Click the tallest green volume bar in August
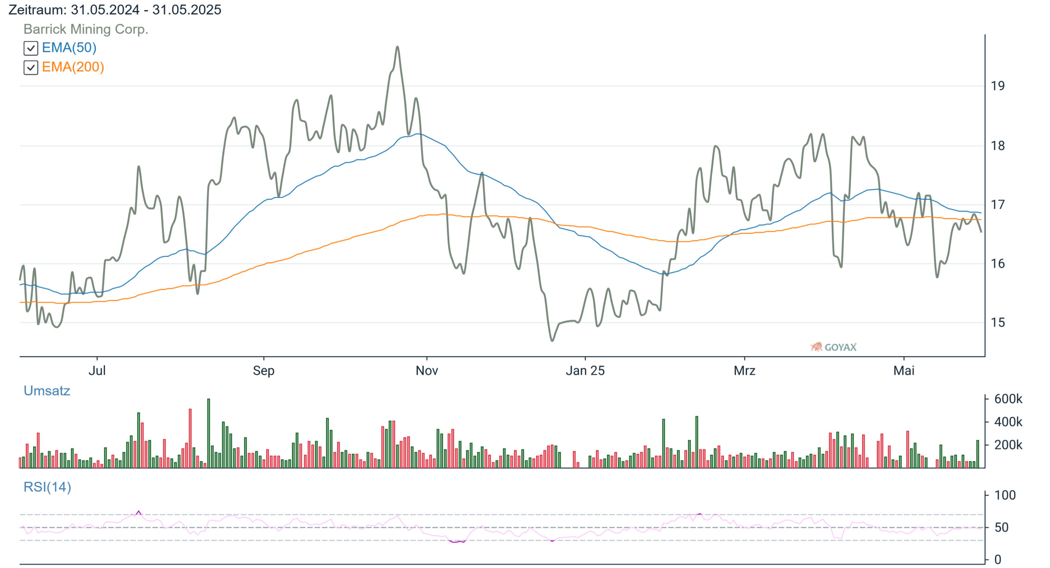 pos(209,433)
